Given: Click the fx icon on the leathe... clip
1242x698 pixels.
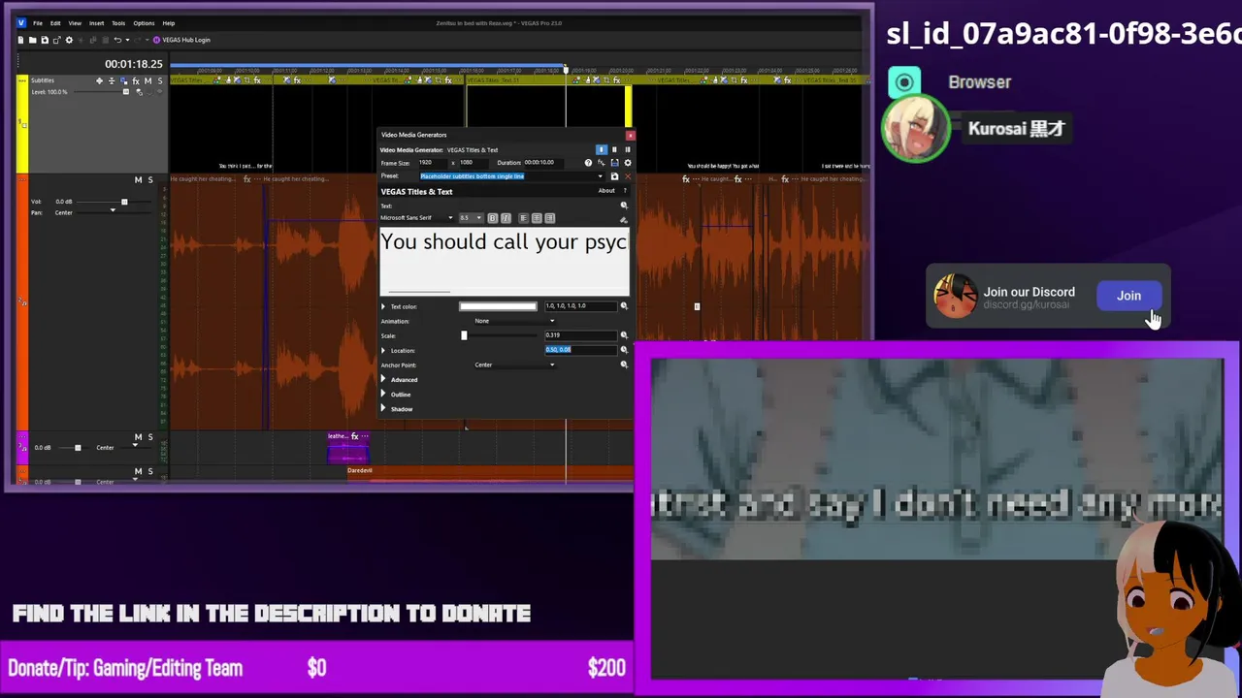Looking at the screenshot, I should pyautogui.click(x=354, y=436).
